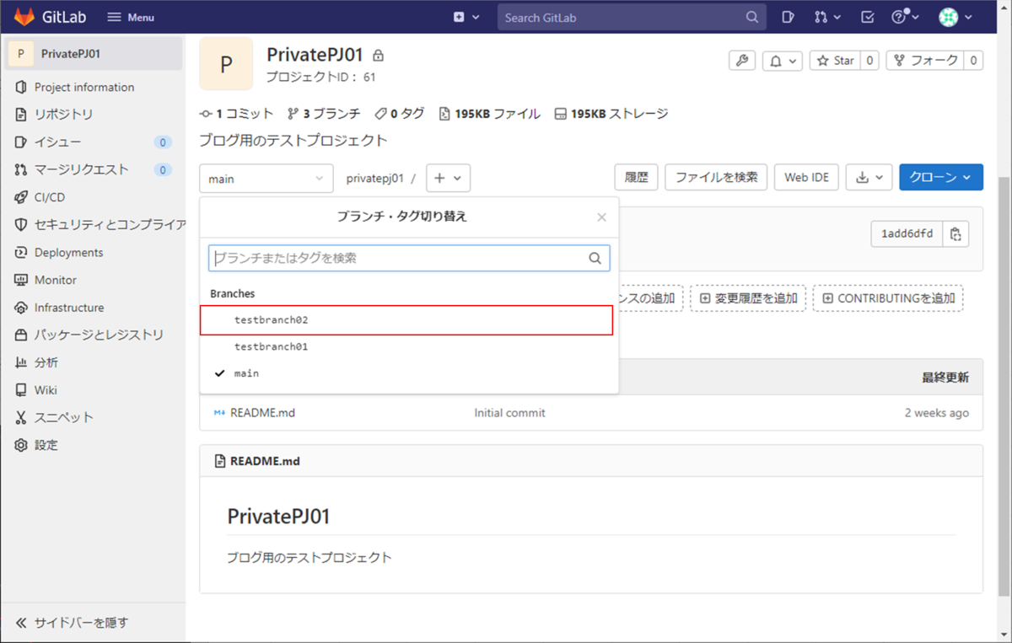Image resolution: width=1012 pixels, height=643 pixels.
Task: Focus the Search GitLab field
Action: tap(632, 17)
